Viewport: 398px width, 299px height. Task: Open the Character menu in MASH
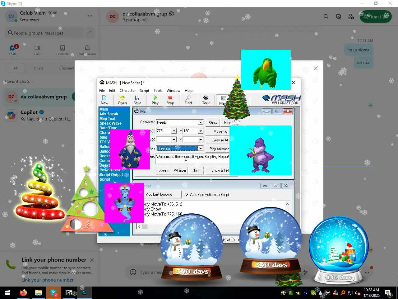tap(127, 91)
